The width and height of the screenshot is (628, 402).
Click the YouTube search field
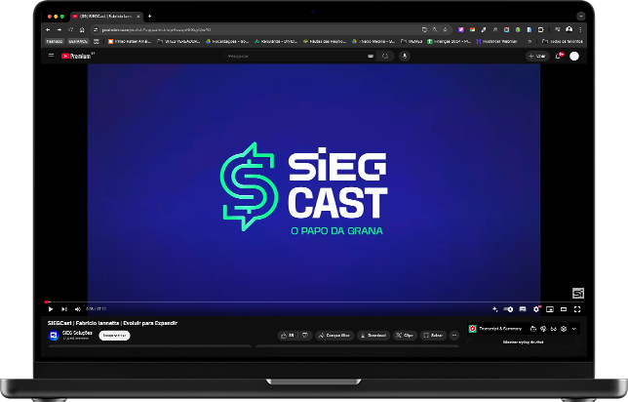(293, 56)
